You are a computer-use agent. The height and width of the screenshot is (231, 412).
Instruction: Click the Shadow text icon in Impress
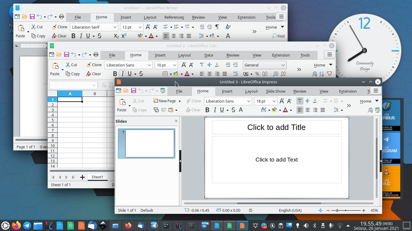(241, 110)
